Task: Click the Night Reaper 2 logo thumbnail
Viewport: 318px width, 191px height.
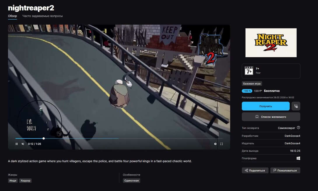Action: tap(271, 43)
